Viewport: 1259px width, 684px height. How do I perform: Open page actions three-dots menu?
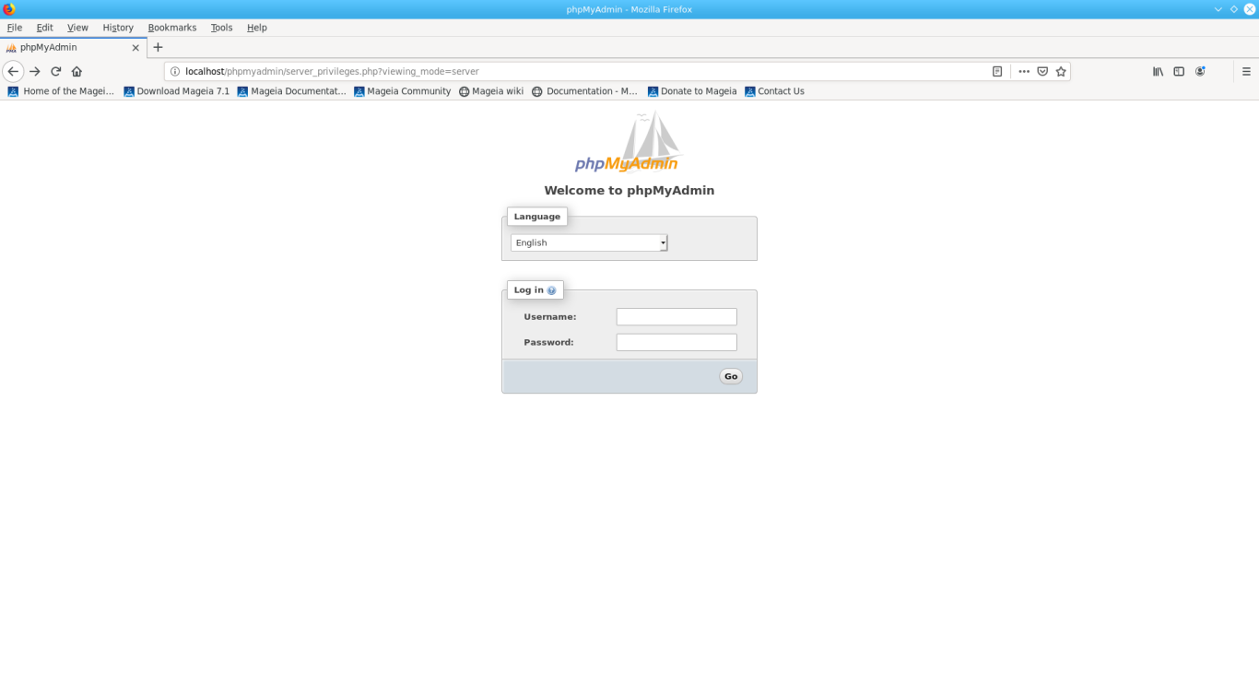click(x=1024, y=71)
